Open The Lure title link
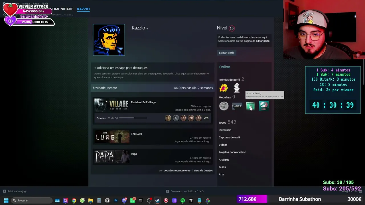Viewport: 365px width, 205px height. (x=136, y=134)
